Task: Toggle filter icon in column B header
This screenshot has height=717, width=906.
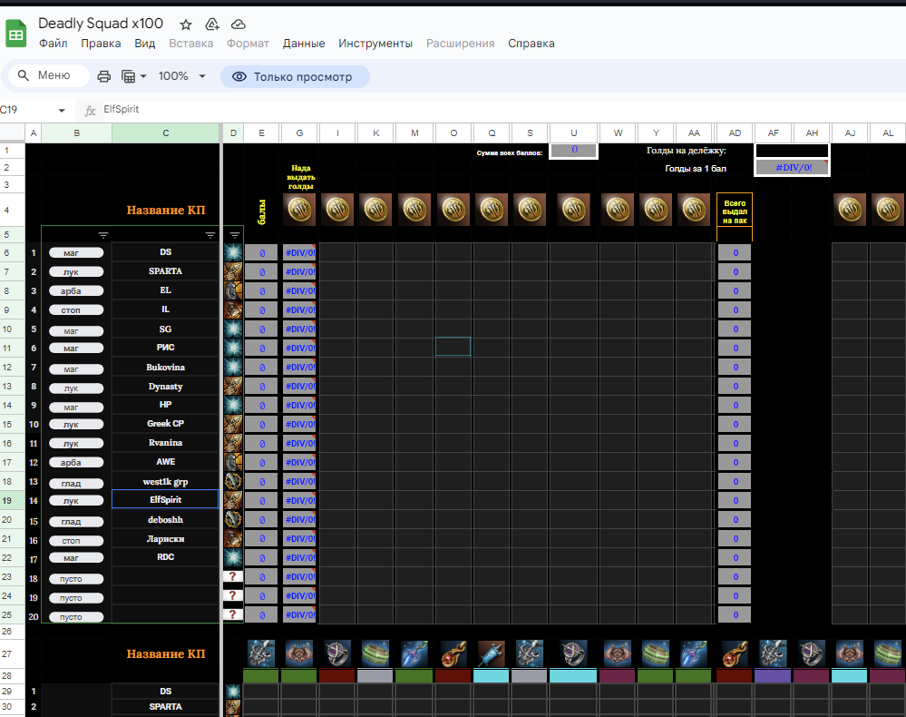Action: click(102, 235)
